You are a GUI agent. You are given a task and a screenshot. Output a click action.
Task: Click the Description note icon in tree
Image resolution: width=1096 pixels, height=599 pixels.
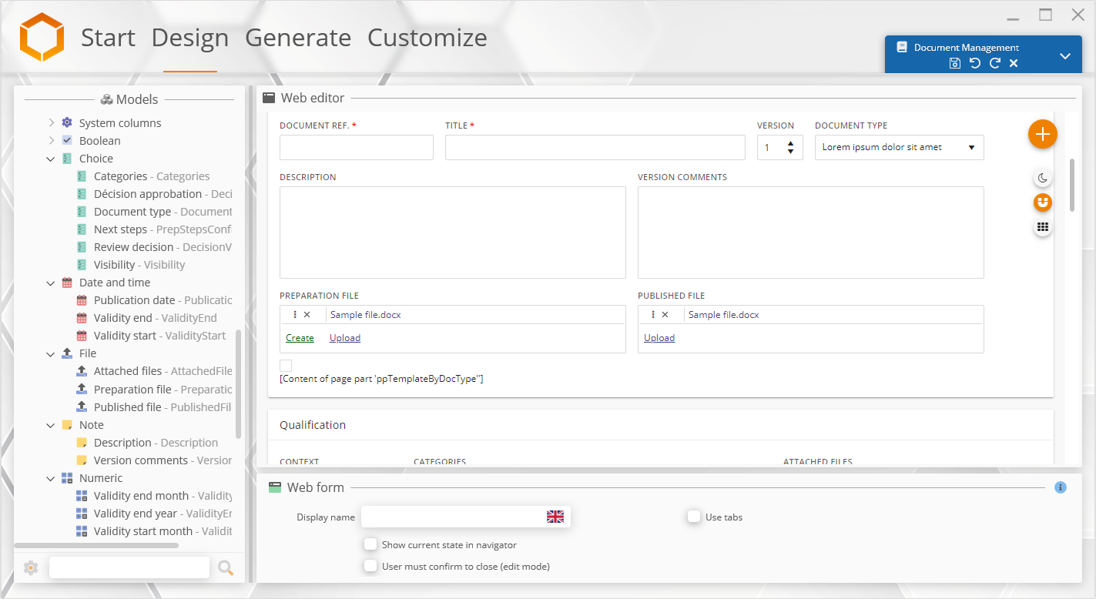tap(82, 443)
